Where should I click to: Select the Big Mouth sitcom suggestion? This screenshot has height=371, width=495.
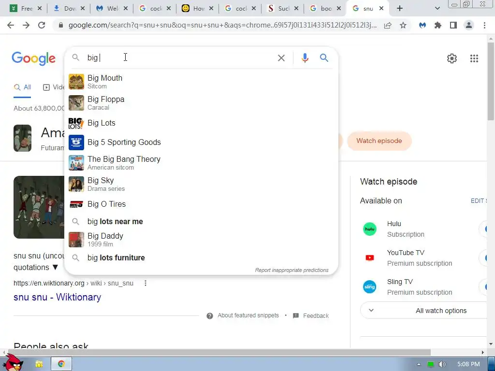[x=201, y=82]
